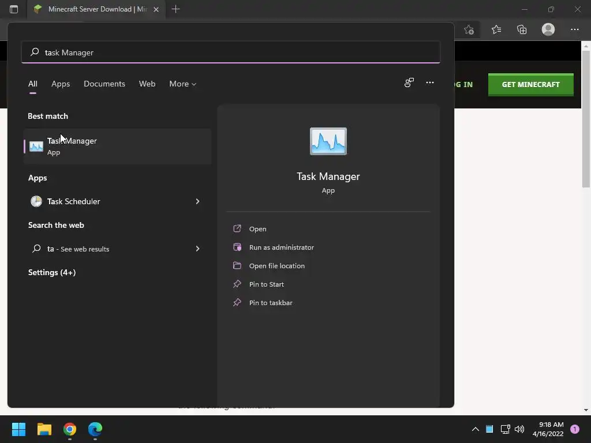Open Edge tab actions menu icon
This screenshot has height=443, width=591.
14,9
